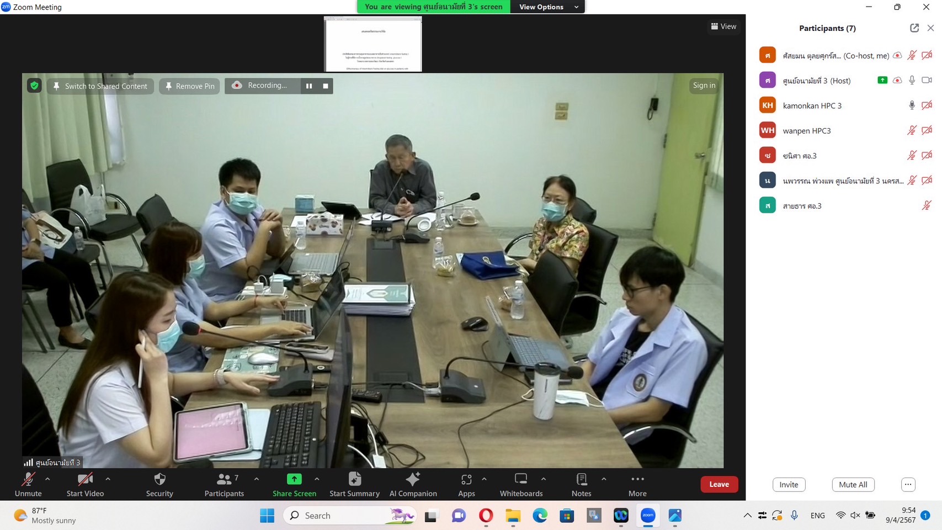
Task: Select participant ชนิศา ศอ.3
Action: tap(844, 156)
